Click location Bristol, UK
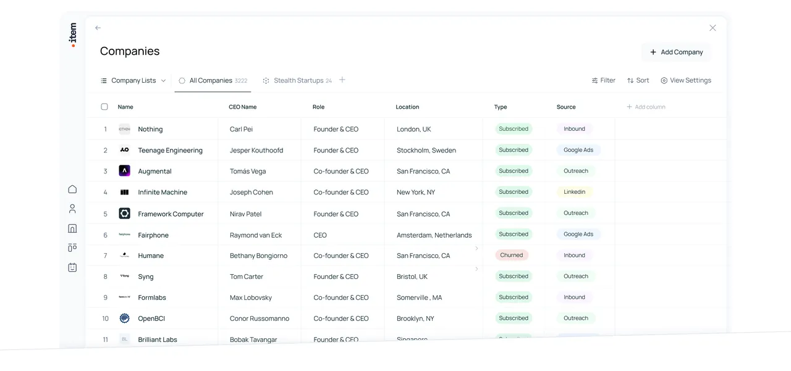The width and height of the screenshot is (791, 371). click(x=412, y=277)
